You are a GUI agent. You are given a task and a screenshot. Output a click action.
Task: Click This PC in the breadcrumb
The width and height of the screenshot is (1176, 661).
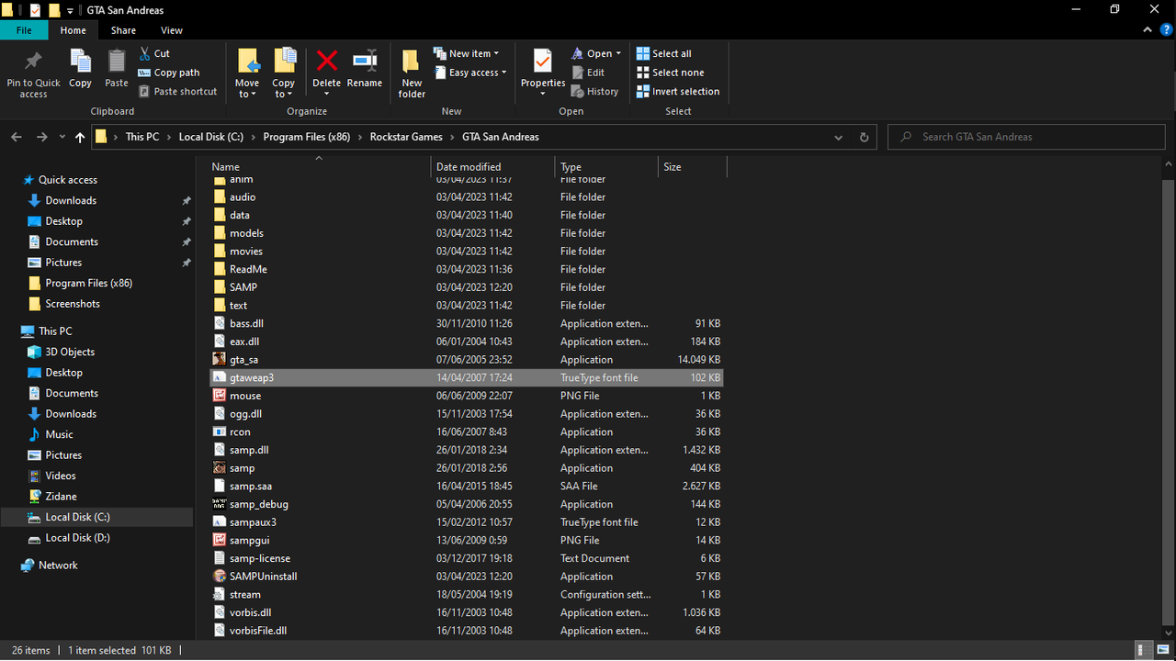142,137
